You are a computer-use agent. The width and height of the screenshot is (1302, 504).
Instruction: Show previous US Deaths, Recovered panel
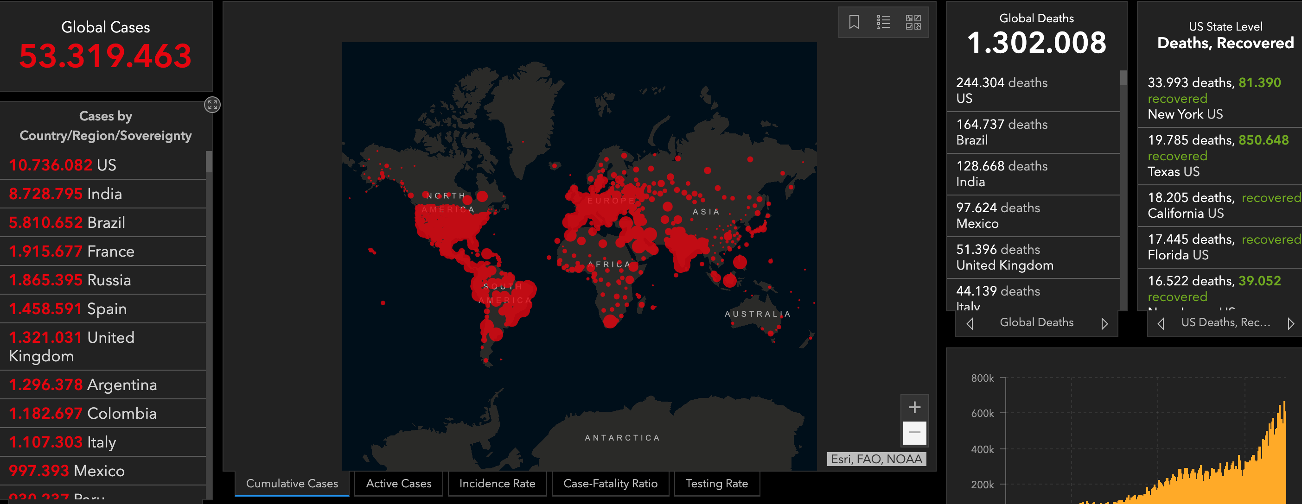tap(1161, 323)
